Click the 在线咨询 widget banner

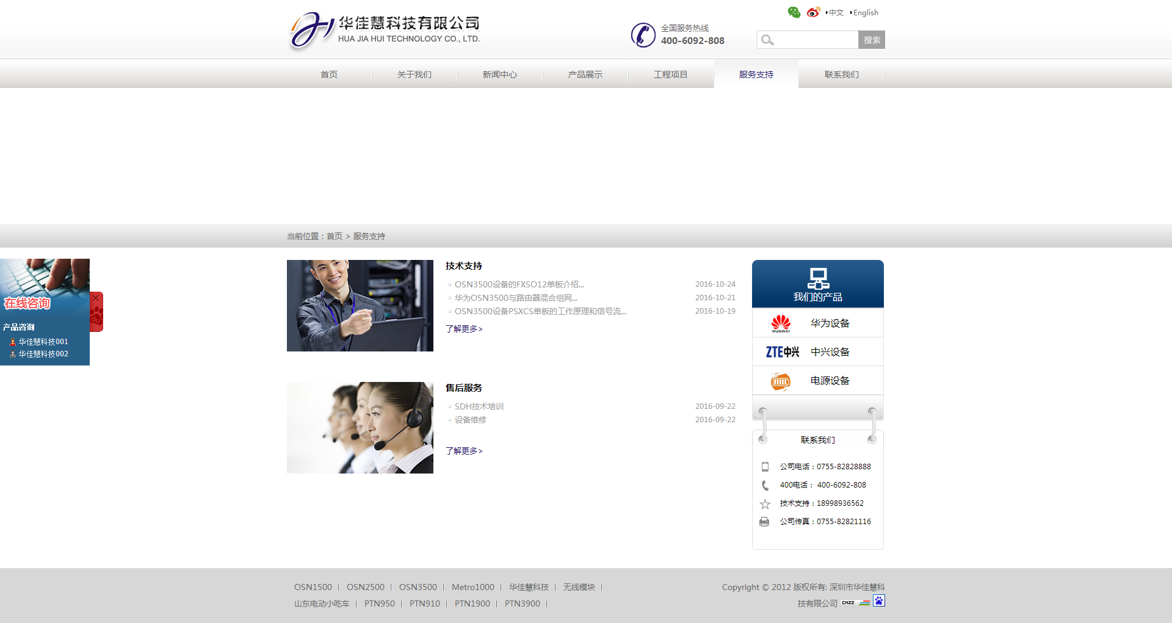coord(27,303)
